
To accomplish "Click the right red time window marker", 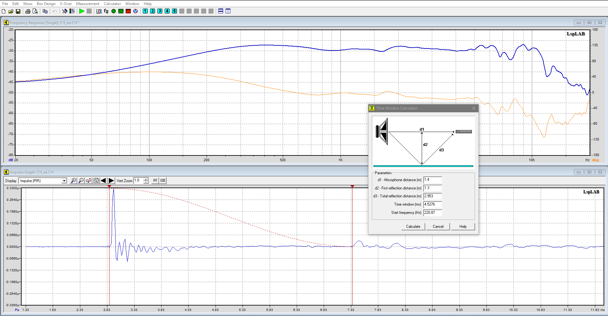I will pos(352,186).
